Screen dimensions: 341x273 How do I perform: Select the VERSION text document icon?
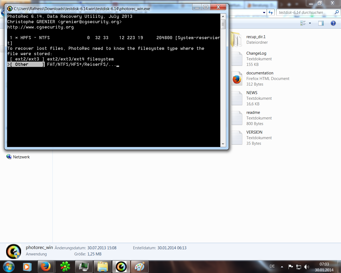click(x=237, y=138)
